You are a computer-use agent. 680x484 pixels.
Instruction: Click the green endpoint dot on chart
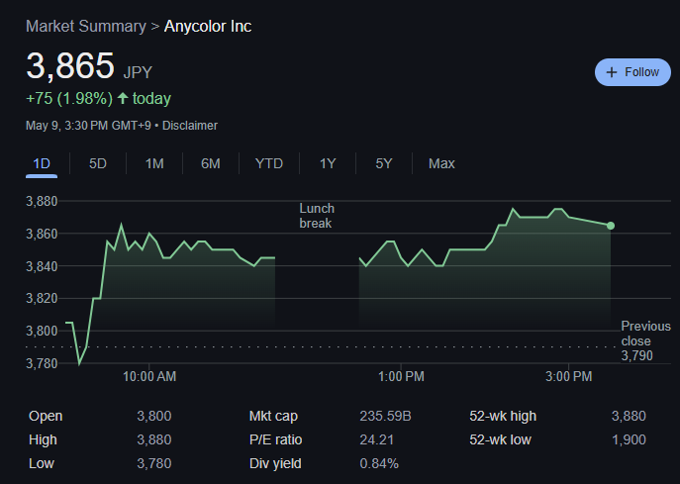pyautogui.click(x=611, y=226)
